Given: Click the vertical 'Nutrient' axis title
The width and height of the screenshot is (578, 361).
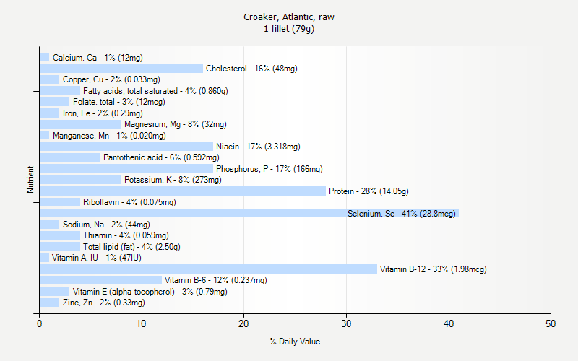Looking at the screenshot, I should (x=30, y=180).
